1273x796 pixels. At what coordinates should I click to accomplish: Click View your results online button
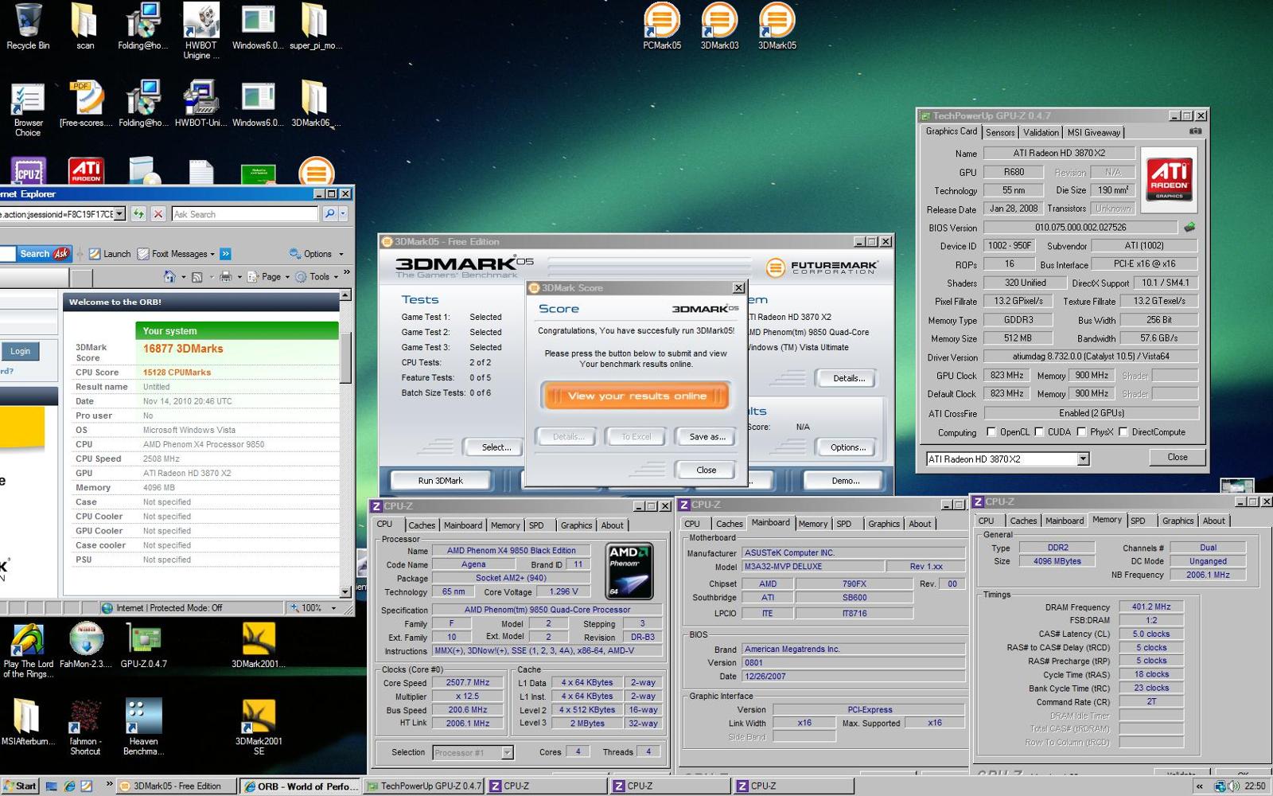pos(636,396)
